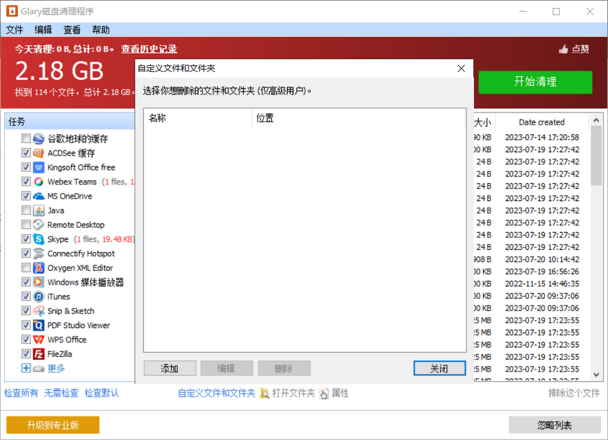Open the 帮助 menu

pos(100,29)
